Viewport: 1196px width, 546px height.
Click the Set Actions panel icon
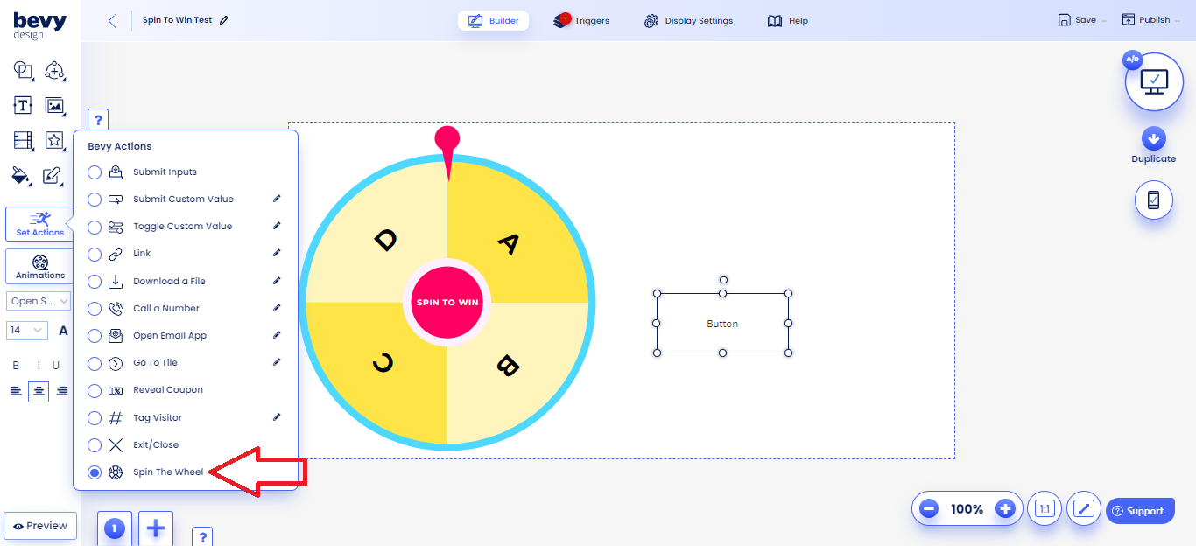pyautogui.click(x=39, y=223)
